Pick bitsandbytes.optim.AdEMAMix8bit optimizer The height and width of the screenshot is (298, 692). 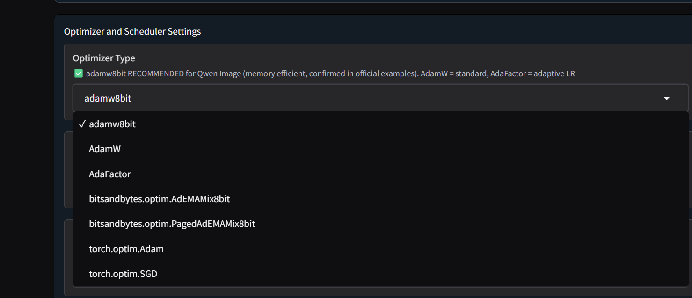tap(160, 199)
